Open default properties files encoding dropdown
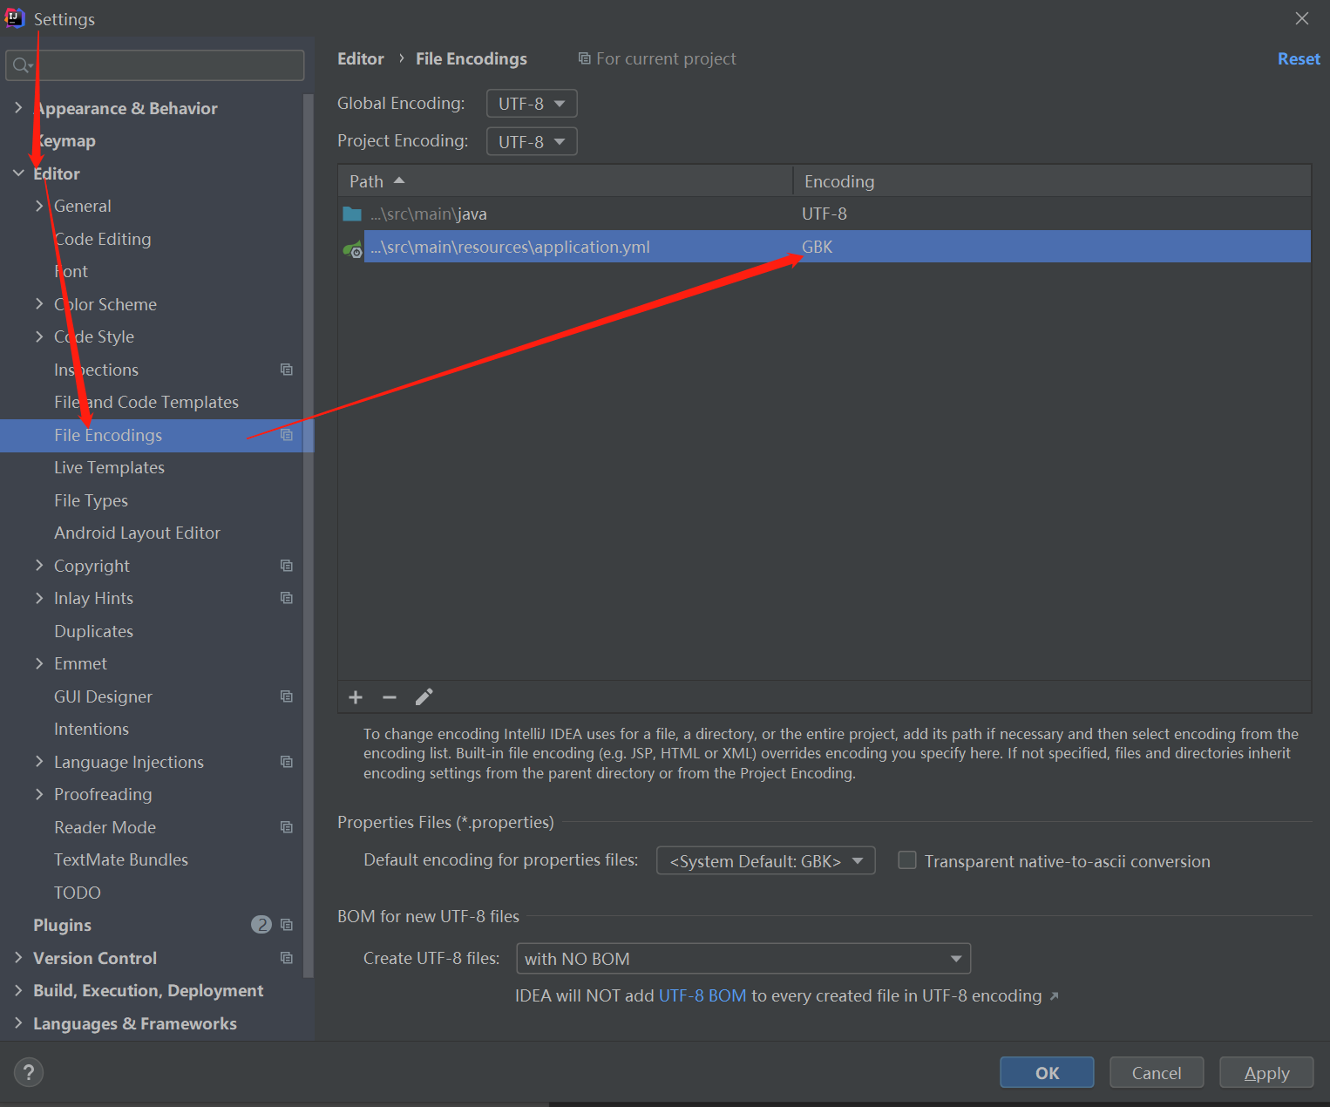This screenshot has height=1107, width=1330. pyautogui.click(x=765, y=861)
